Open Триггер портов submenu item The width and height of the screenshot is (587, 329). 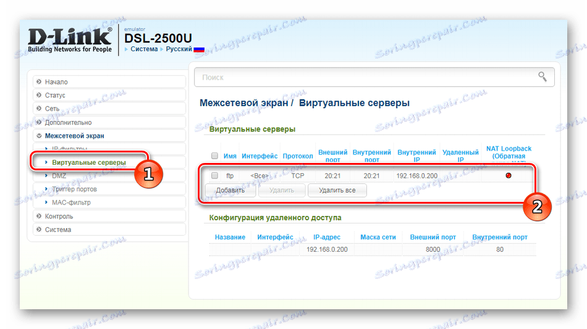pyautogui.click(x=74, y=189)
